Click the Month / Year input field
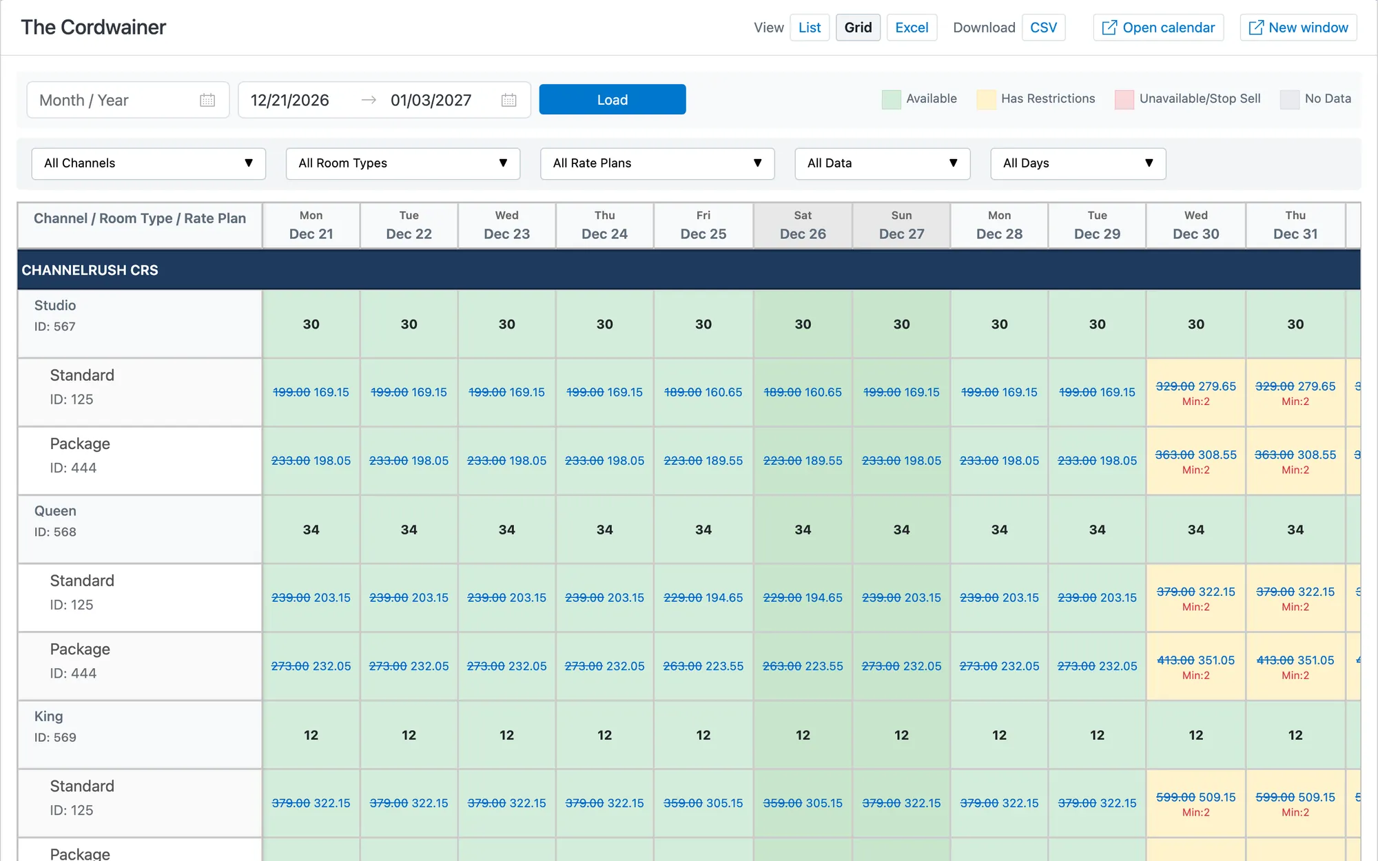This screenshot has width=1378, height=861. click(128, 100)
